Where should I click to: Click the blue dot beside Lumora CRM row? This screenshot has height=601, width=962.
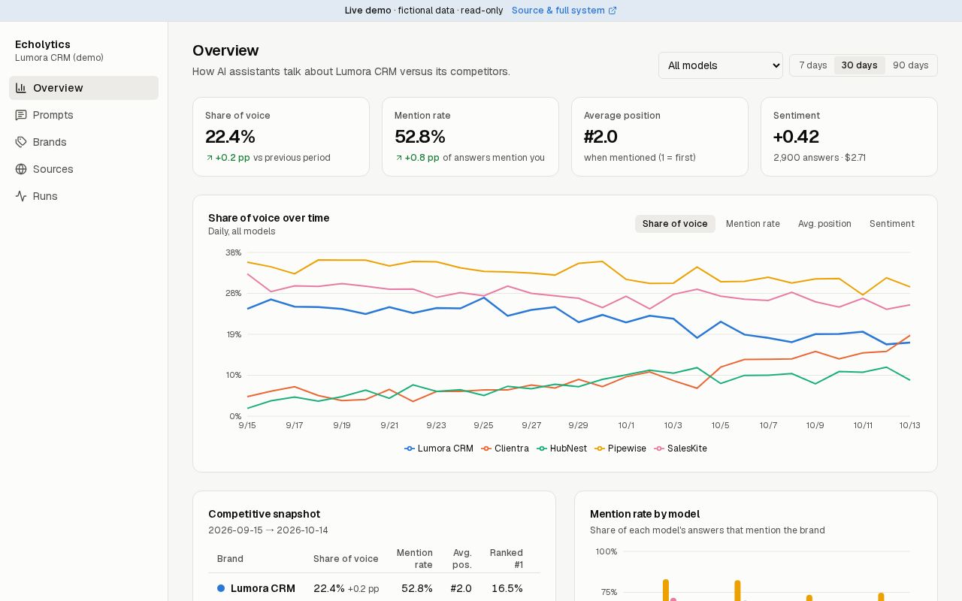(221, 588)
